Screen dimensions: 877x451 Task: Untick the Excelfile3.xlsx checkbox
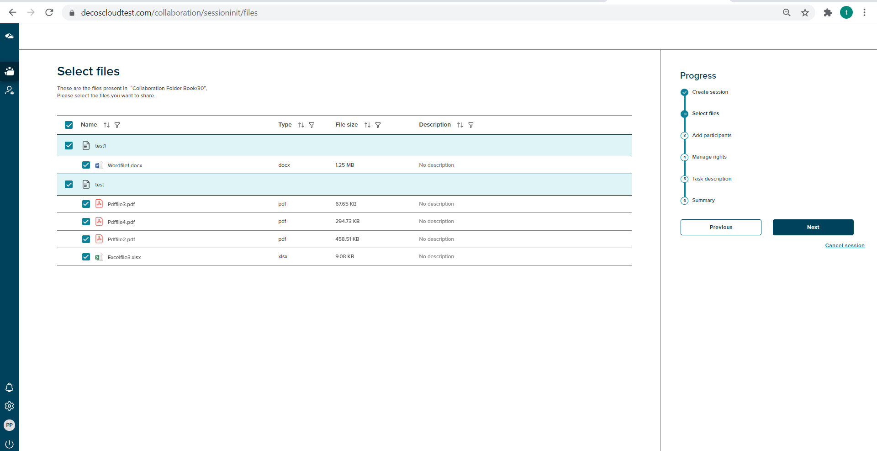(86, 257)
